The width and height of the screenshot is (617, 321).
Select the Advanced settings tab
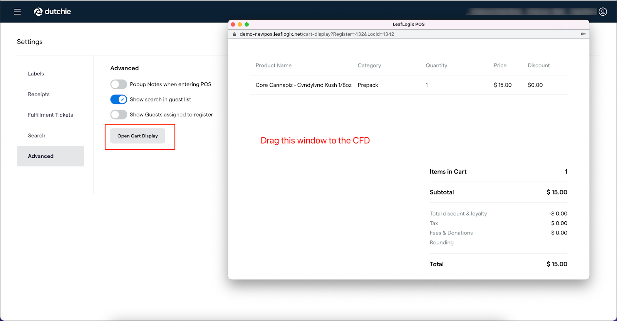tap(50, 156)
